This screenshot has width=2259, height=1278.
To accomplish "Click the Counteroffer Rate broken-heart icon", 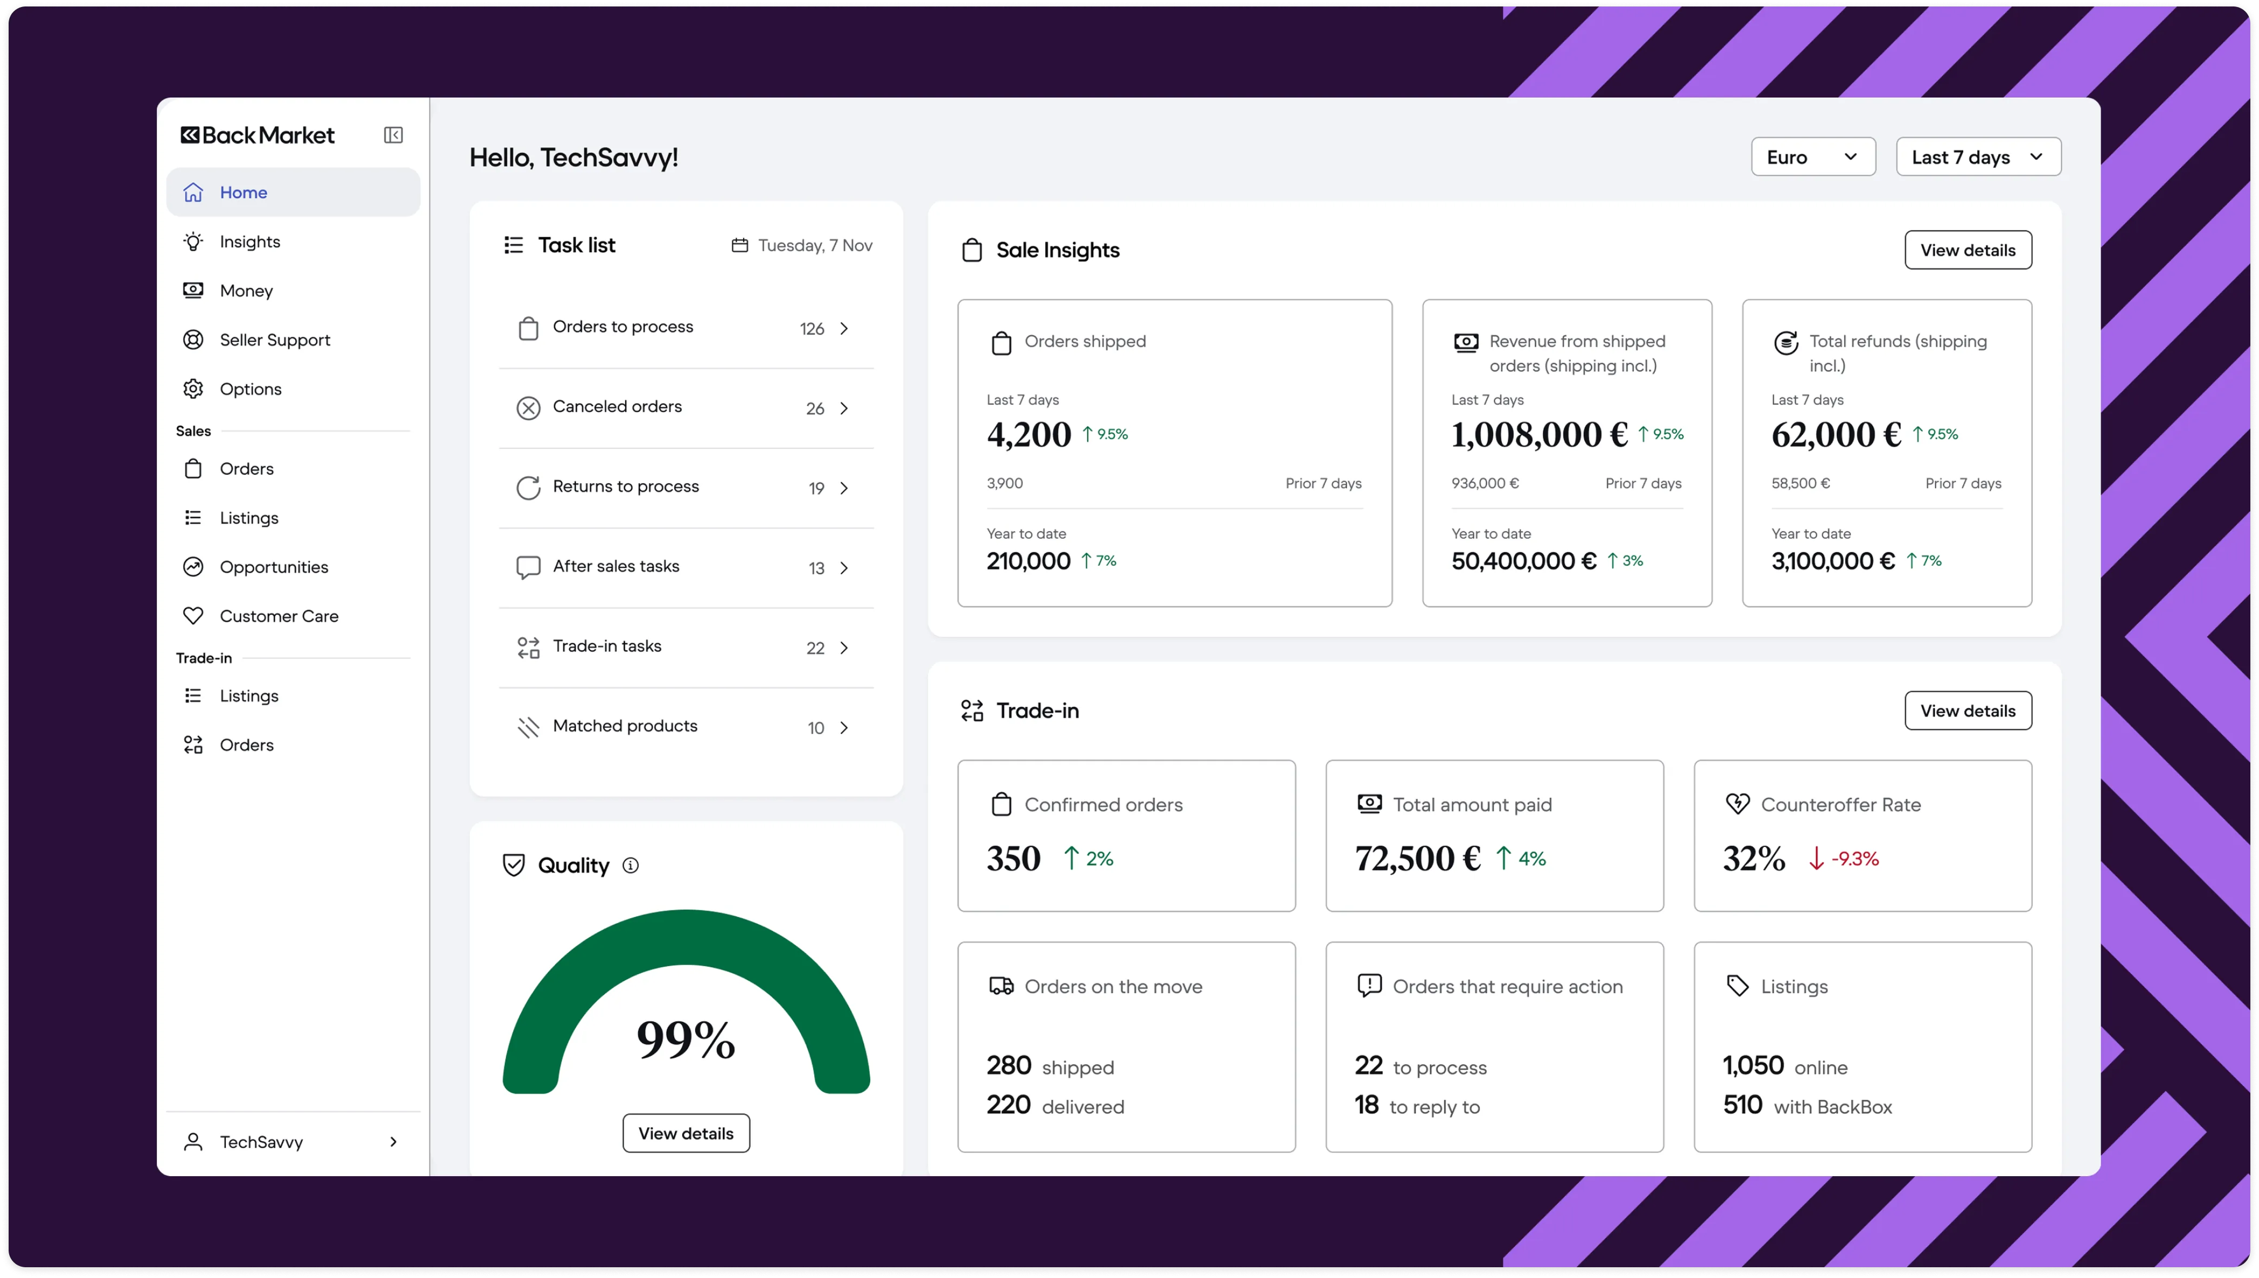I will click(x=1738, y=804).
